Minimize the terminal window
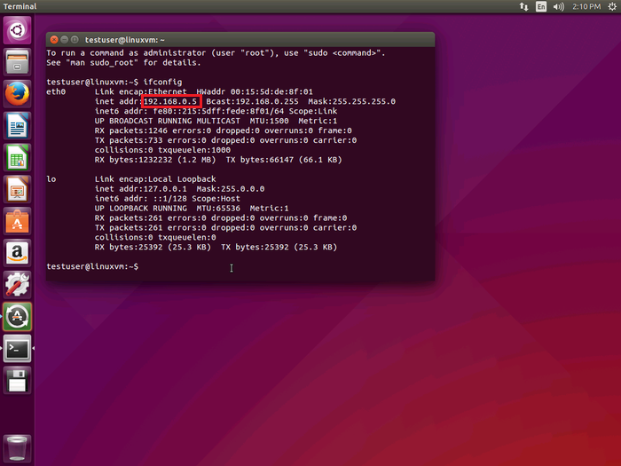621x466 pixels. 65,40
